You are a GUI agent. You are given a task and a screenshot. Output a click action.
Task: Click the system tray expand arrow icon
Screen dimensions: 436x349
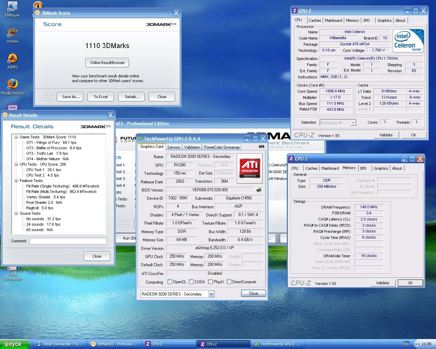click(416, 344)
